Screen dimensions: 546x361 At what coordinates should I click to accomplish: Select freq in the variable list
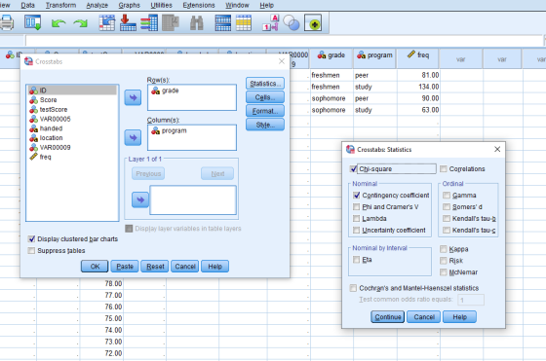coord(72,157)
